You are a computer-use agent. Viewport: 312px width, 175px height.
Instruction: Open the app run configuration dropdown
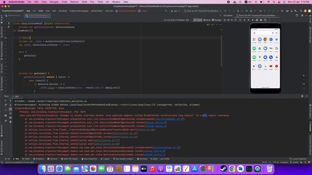(175, 11)
